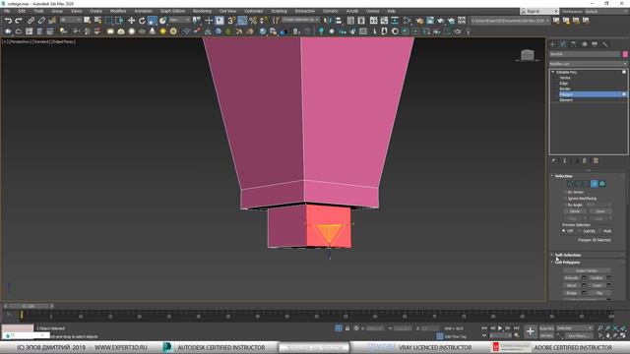630x354 pixels.
Task: Open the Sign In dropdown
Action: [x=538, y=11]
